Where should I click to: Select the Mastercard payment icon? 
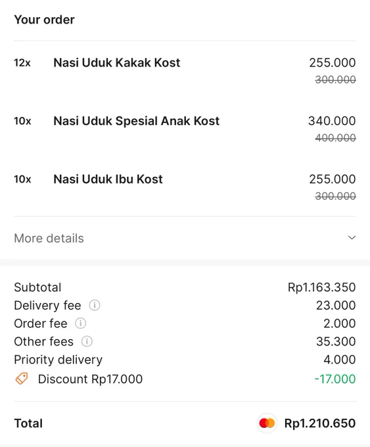(x=267, y=423)
